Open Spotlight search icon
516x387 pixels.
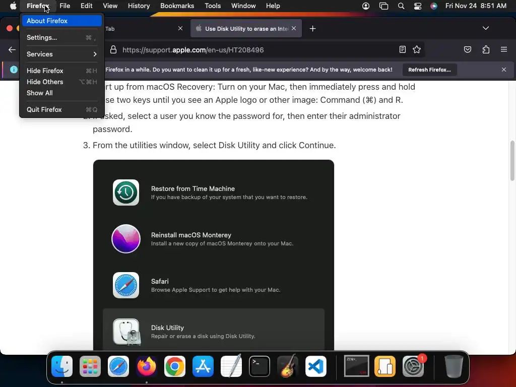pyautogui.click(x=401, y=6)
